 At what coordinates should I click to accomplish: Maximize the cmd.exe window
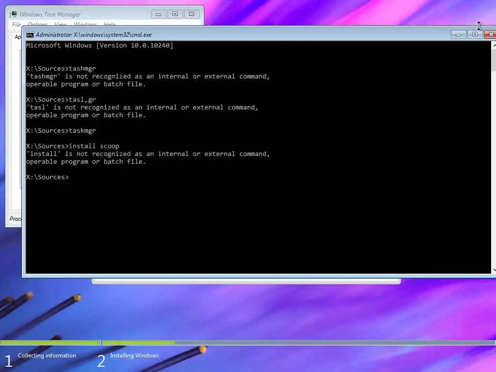[x=475, y=34]
